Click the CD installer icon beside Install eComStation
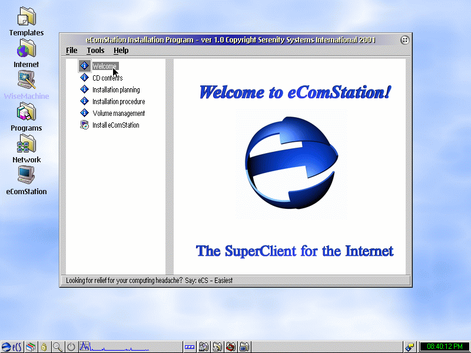 pos(84,125)
